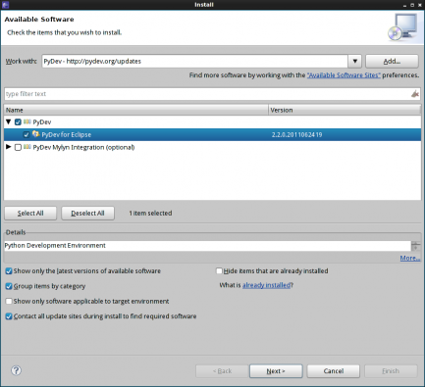The height and width of the screenshot is (387, 425).
Task: Uncheck the PyDev category checkbox
Action: tap(18, 122)
